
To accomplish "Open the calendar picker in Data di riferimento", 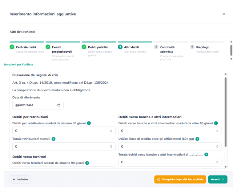I will pos(59,105).
